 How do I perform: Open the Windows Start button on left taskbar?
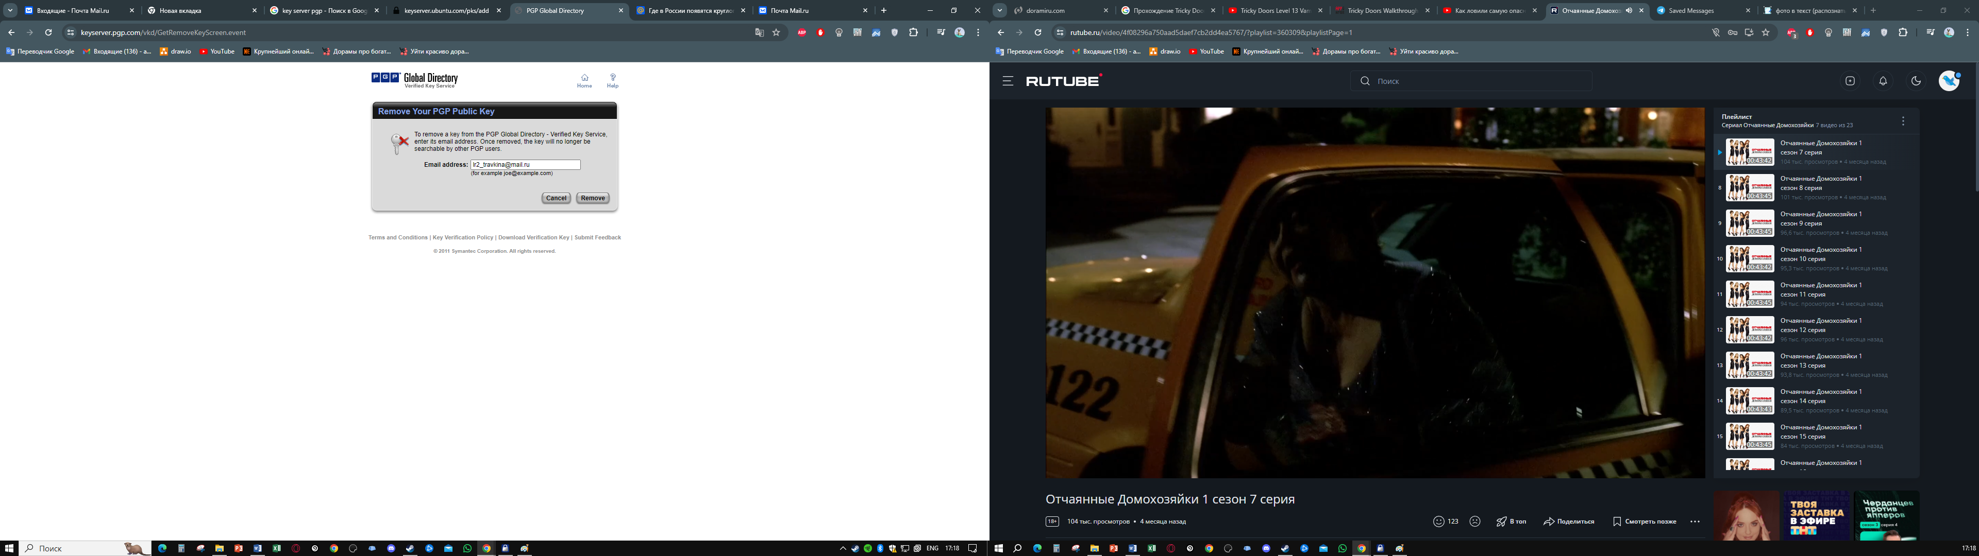click(x=10, y=548)
